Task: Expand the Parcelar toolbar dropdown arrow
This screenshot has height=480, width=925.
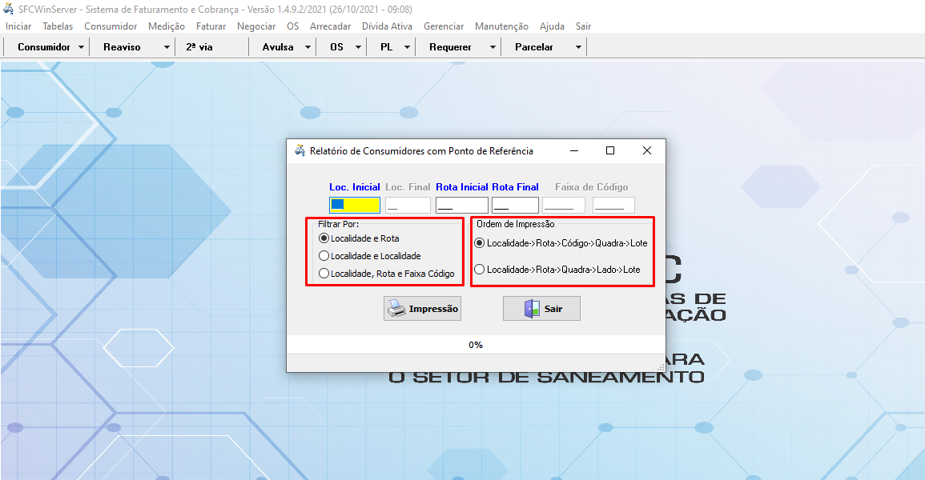Action: point(578,47)
